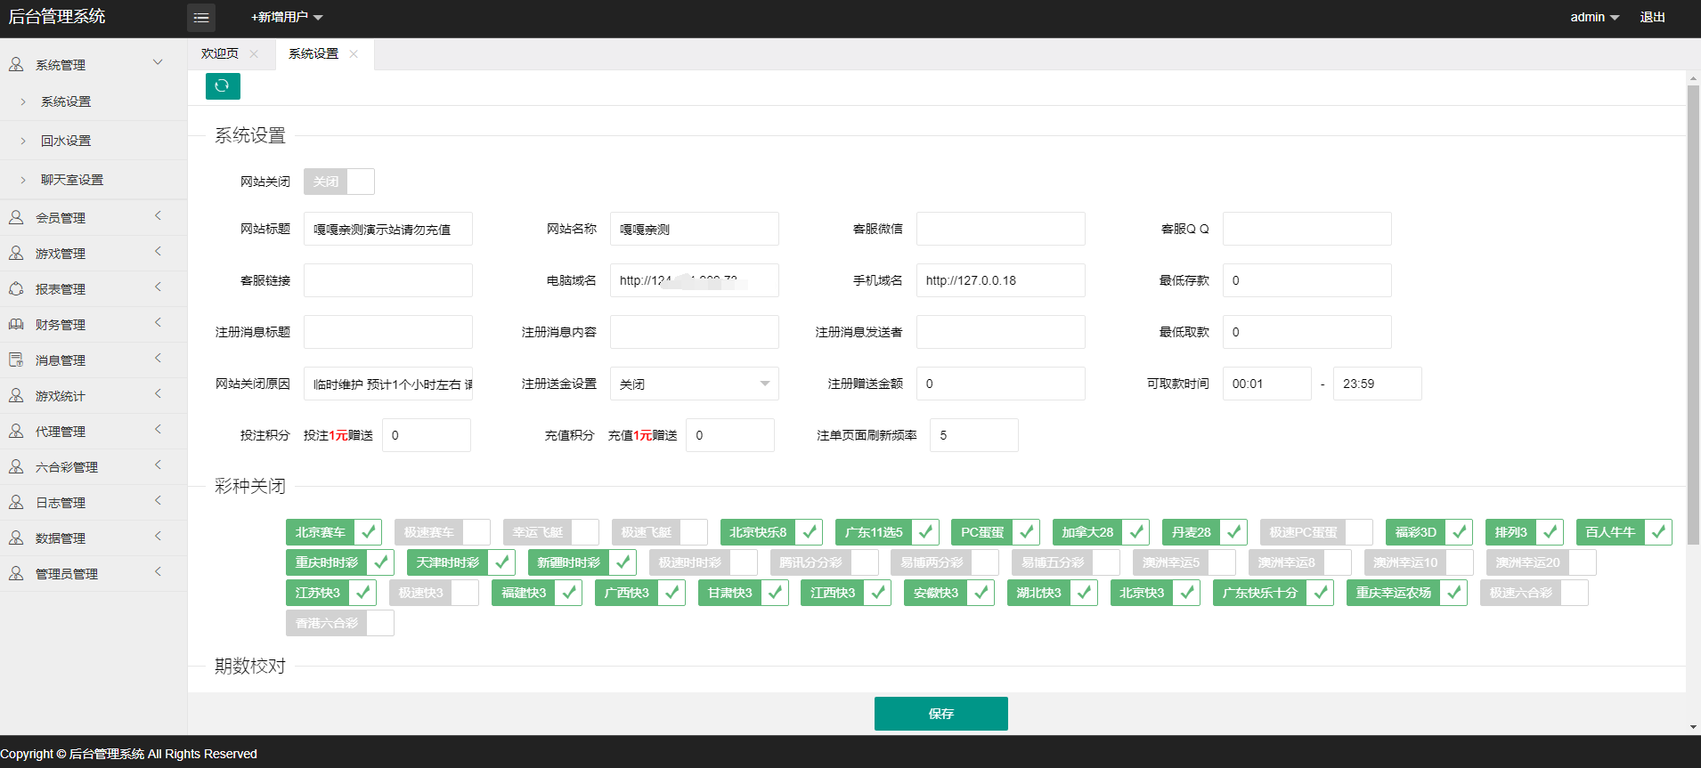Expand the 新增用户 dropdown menu
The width and height of the screenshot is (1701, 768).
coord(287,18)
